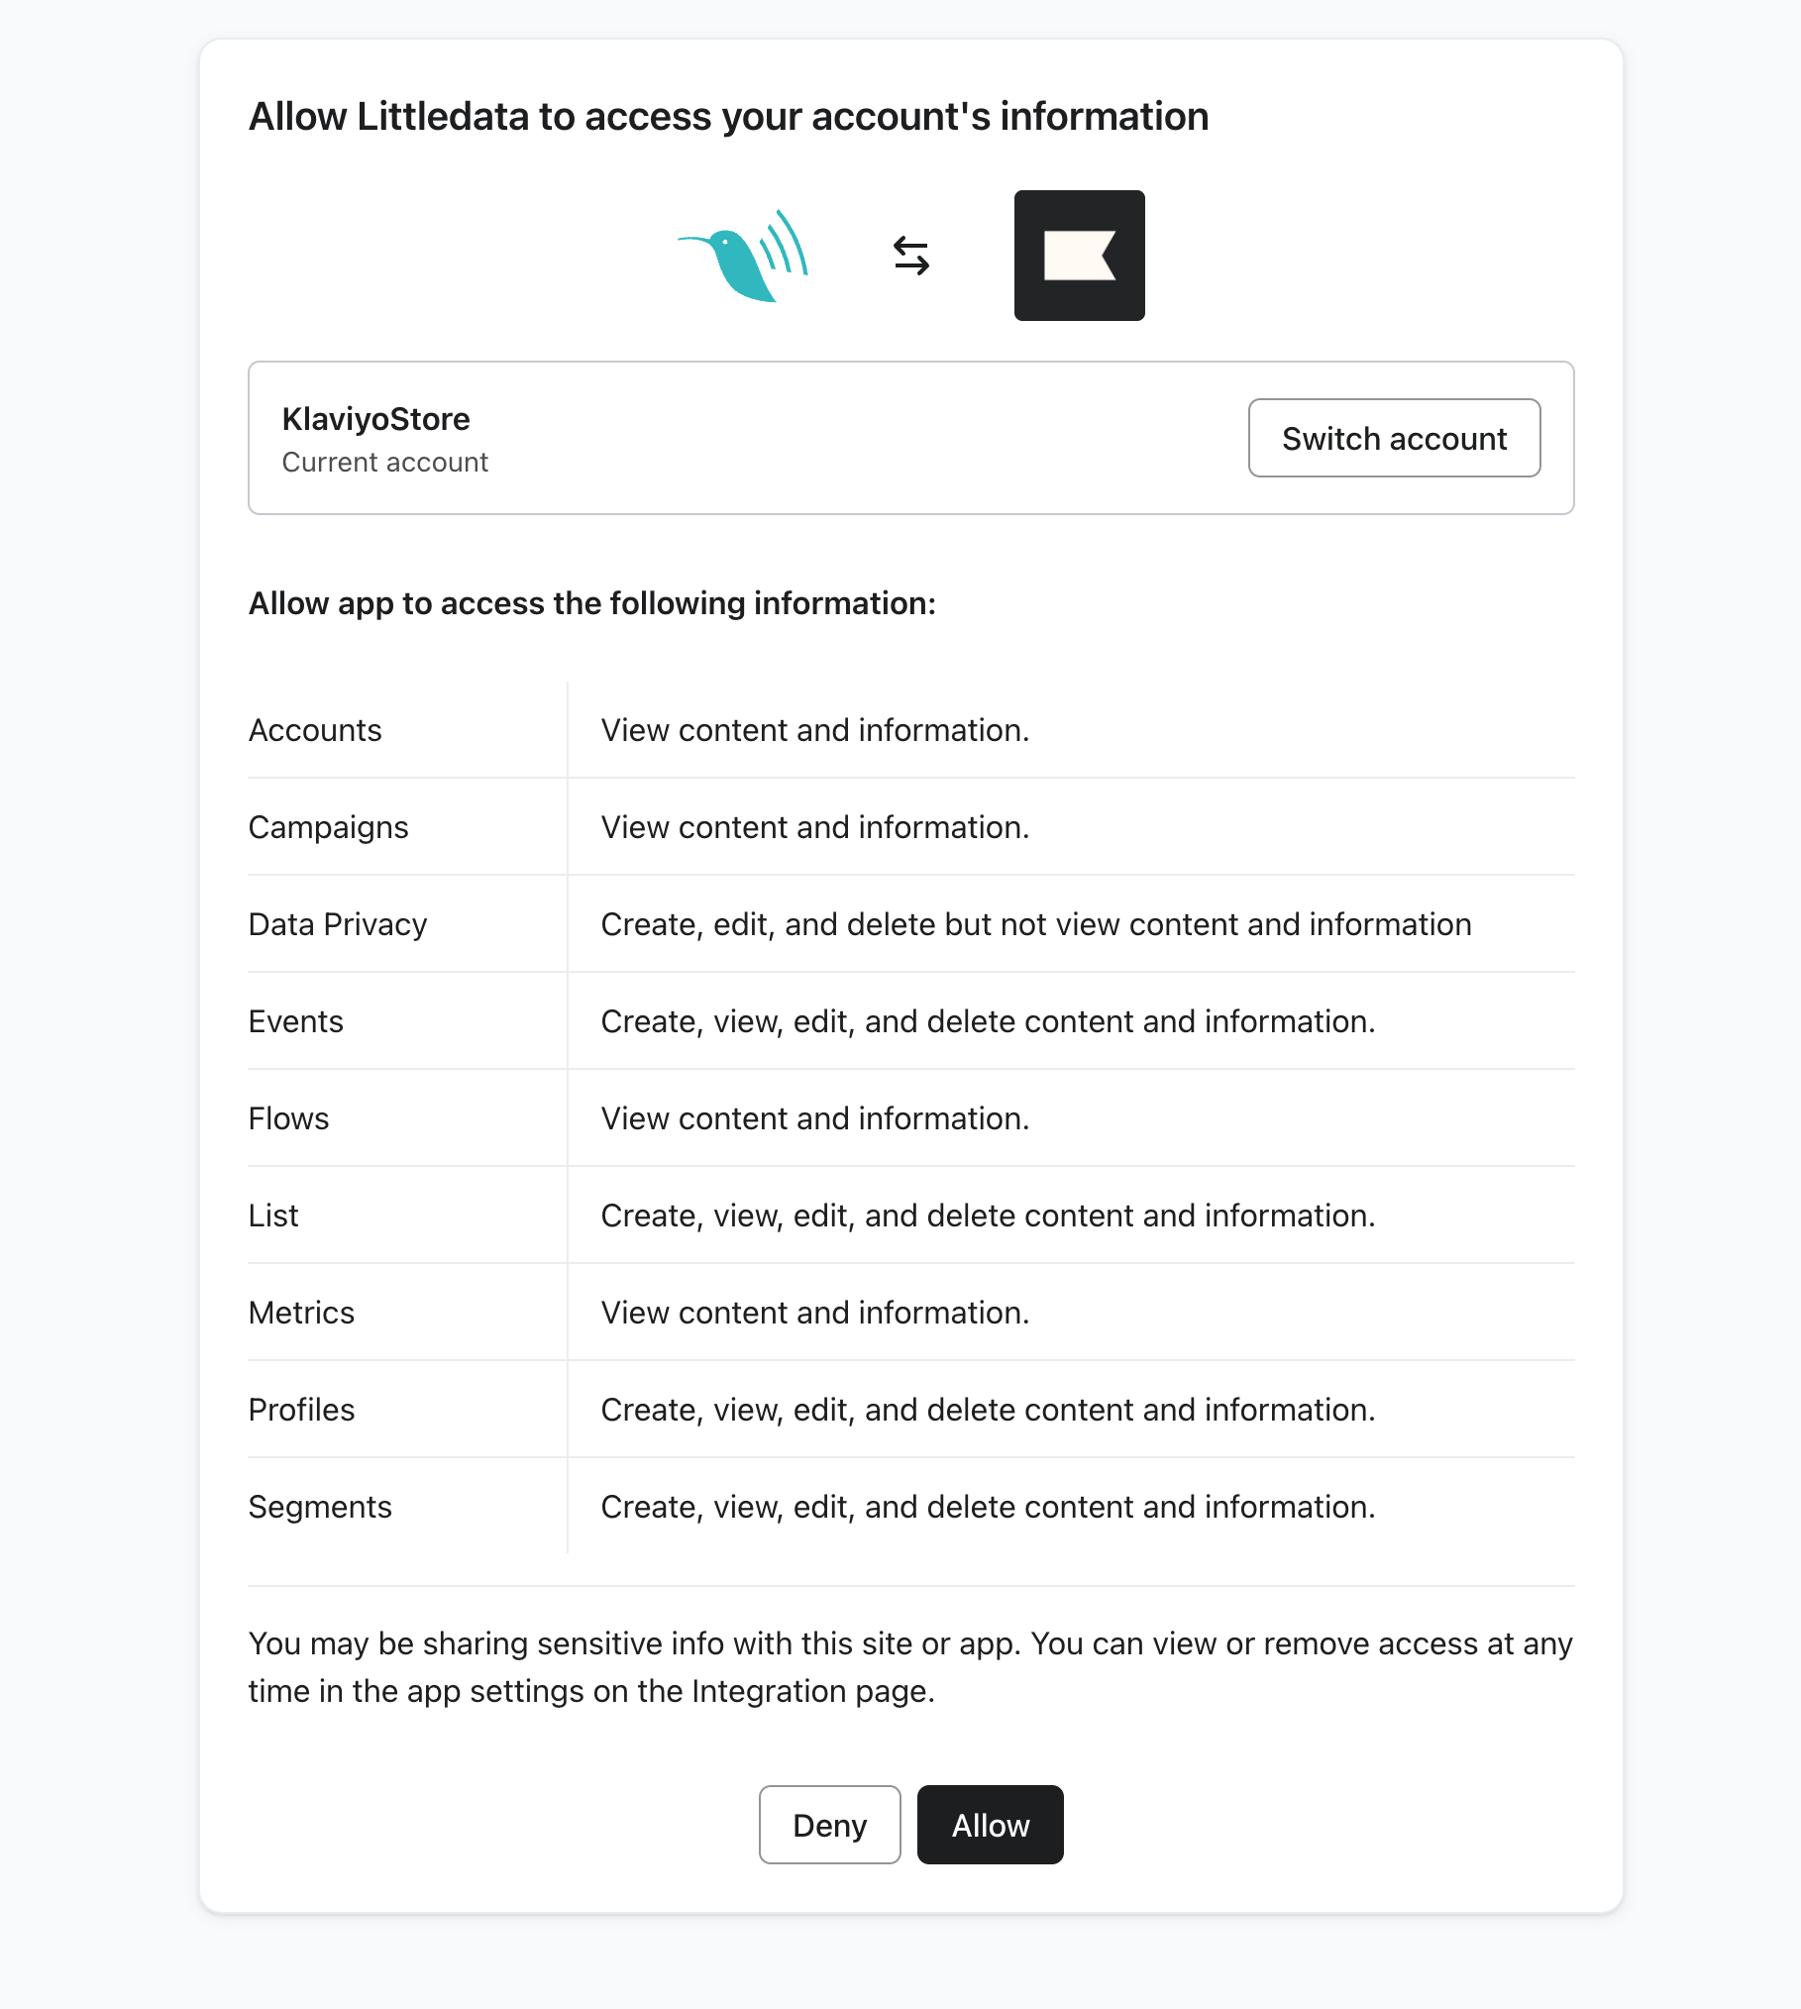The width and height of the screenshot is (1801, 2009).
Task: Click the Littledata hummingbird logo
Action: click(x=743, y=256)
